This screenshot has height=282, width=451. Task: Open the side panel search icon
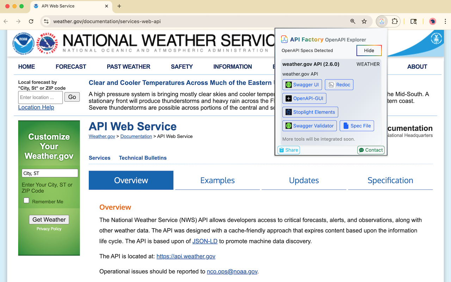click(414, 22)
